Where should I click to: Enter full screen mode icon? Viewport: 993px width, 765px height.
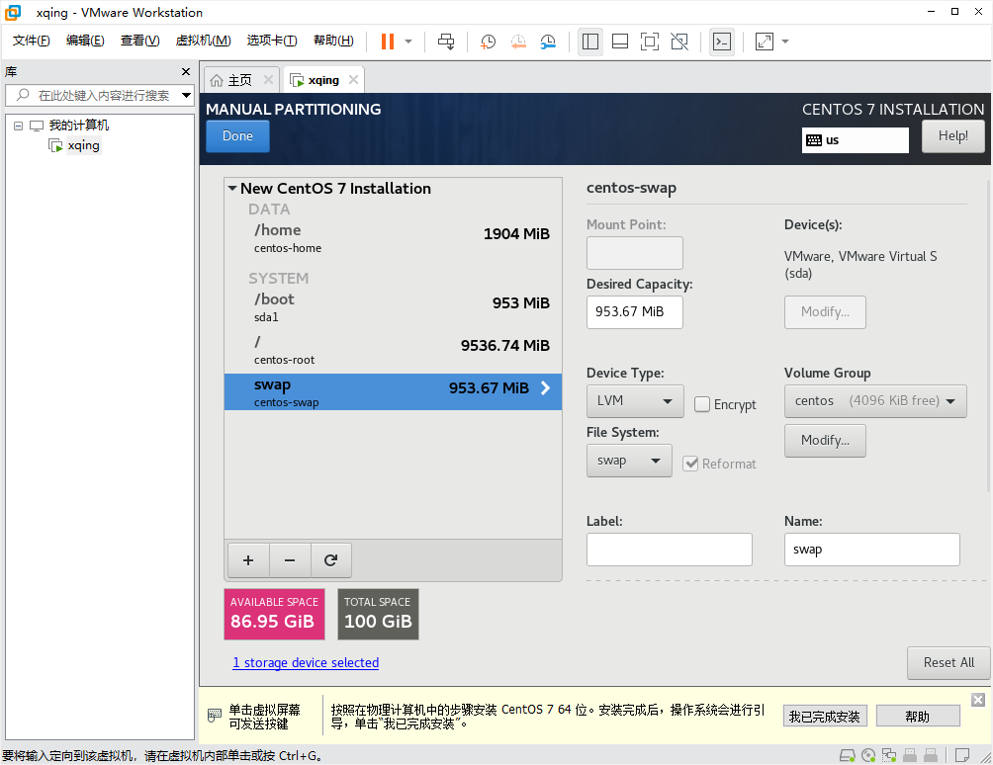click(x=650, y=42)
